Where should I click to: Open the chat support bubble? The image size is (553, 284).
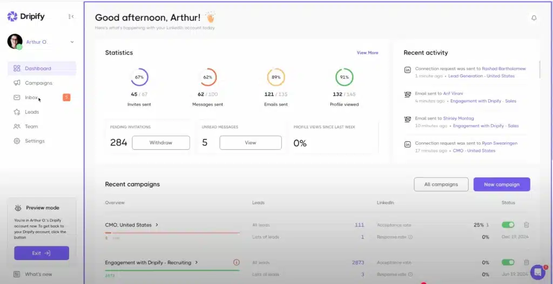coord(538,271)
